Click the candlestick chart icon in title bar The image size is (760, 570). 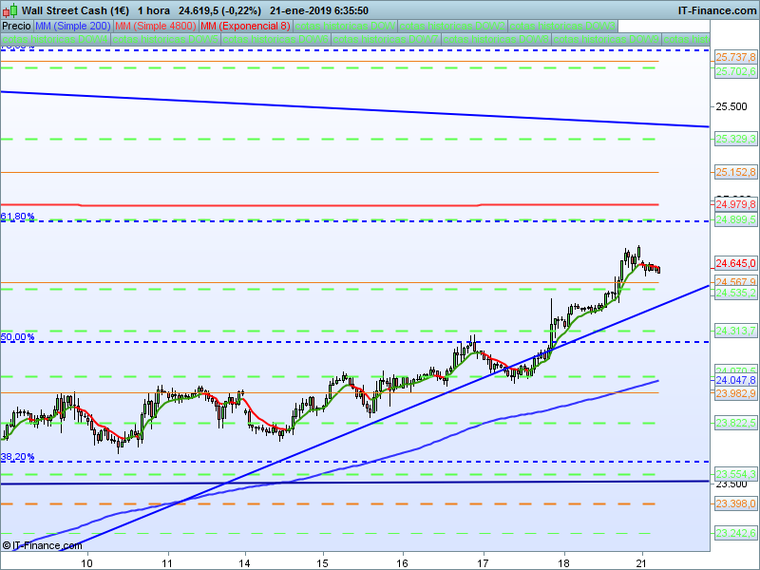tap(9, 10)
